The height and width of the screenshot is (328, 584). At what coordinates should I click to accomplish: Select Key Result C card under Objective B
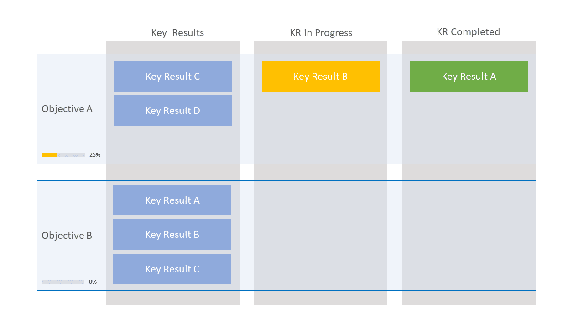pyautogui.click(x=172, y=269)
